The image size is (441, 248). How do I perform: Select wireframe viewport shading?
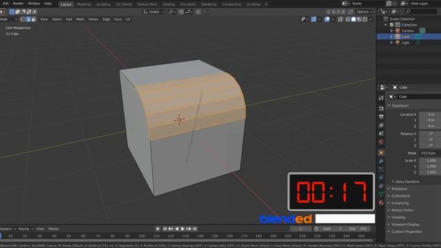[348, 19]
